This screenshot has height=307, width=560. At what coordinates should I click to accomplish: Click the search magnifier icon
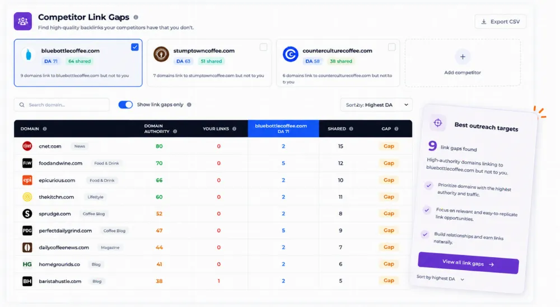pyautogui.click(x=22, y=105)
